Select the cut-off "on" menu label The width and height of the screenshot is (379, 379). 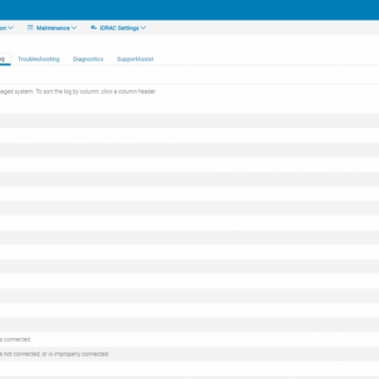[3, 28]
